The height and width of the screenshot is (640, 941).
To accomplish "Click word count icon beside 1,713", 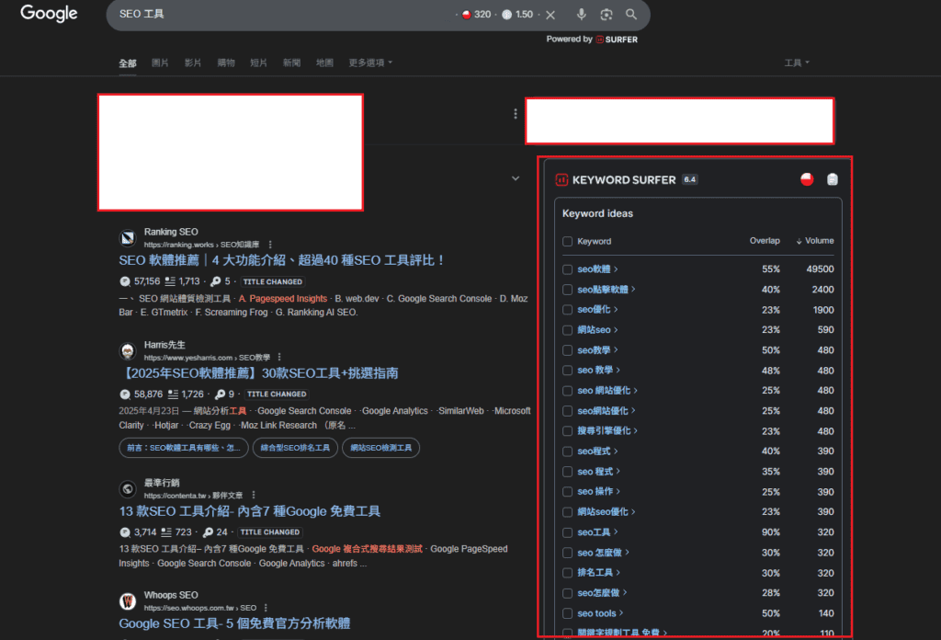I will [170, 281].
